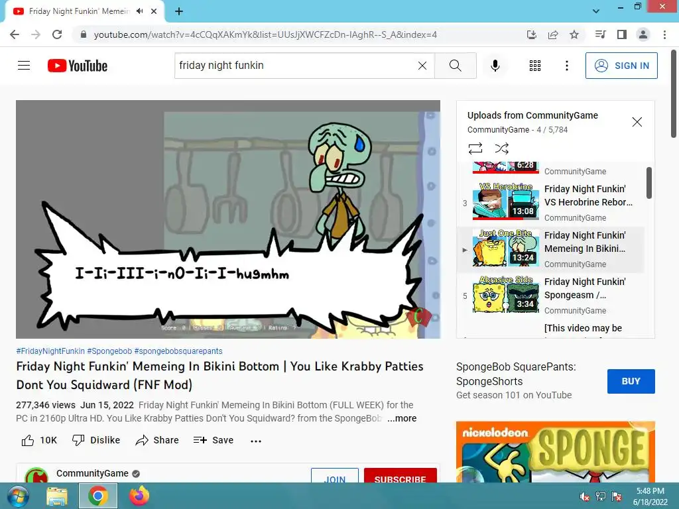Click BUY for SpongeBob SpongeShorts
The width and height of the screenshot is (679, 509).
[x=631, y=381]
